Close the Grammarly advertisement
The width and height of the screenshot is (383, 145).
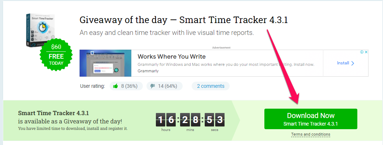[x=366, y=52]
